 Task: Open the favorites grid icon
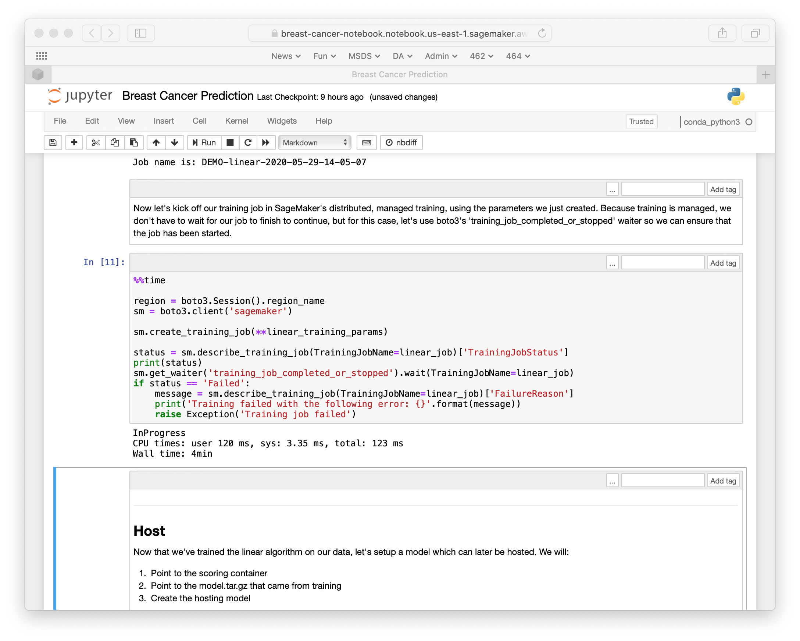(42, 56)
